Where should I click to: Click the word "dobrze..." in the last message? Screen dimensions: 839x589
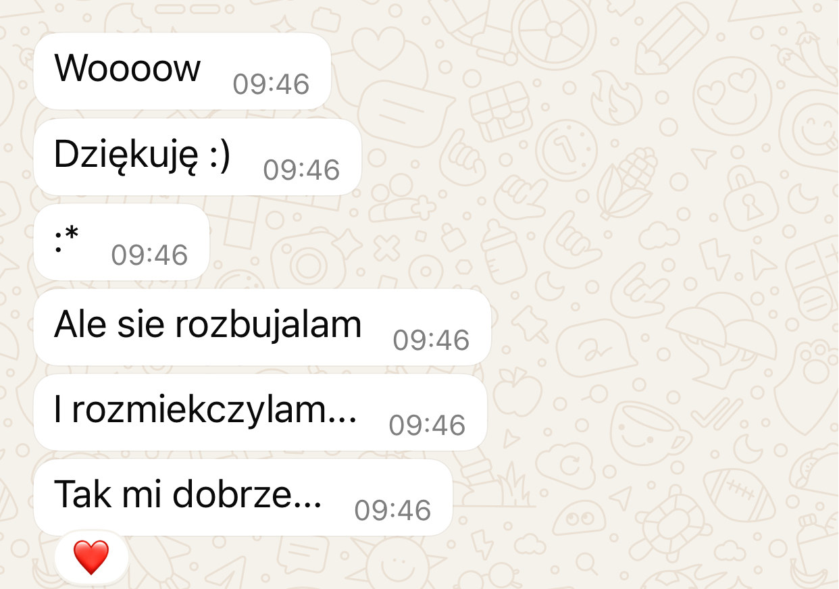click(x=247, y=495)
